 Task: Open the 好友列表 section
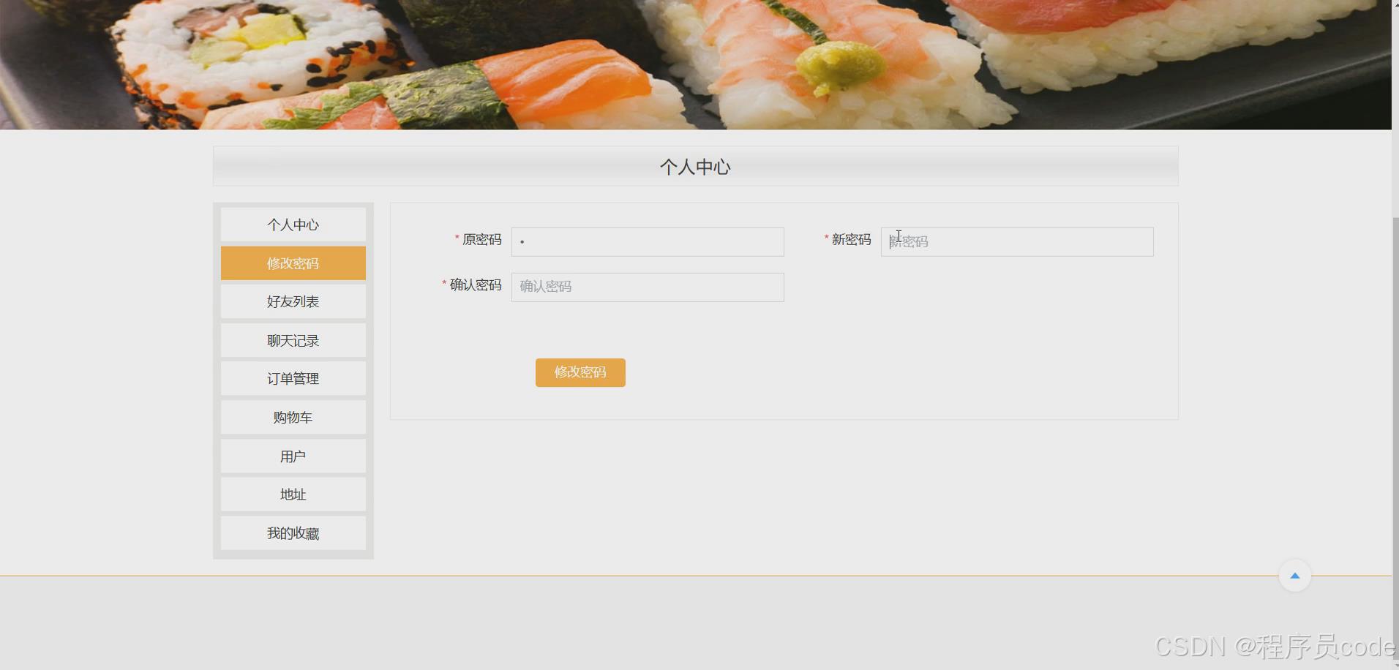click(293, 301)
